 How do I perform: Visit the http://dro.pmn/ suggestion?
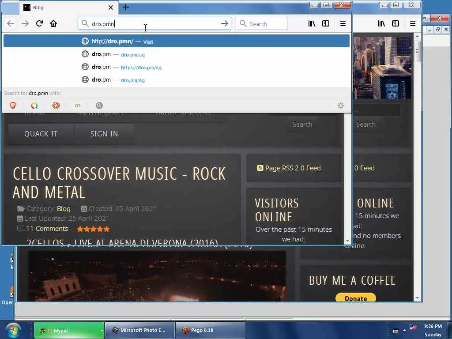[x=177, y=41]
